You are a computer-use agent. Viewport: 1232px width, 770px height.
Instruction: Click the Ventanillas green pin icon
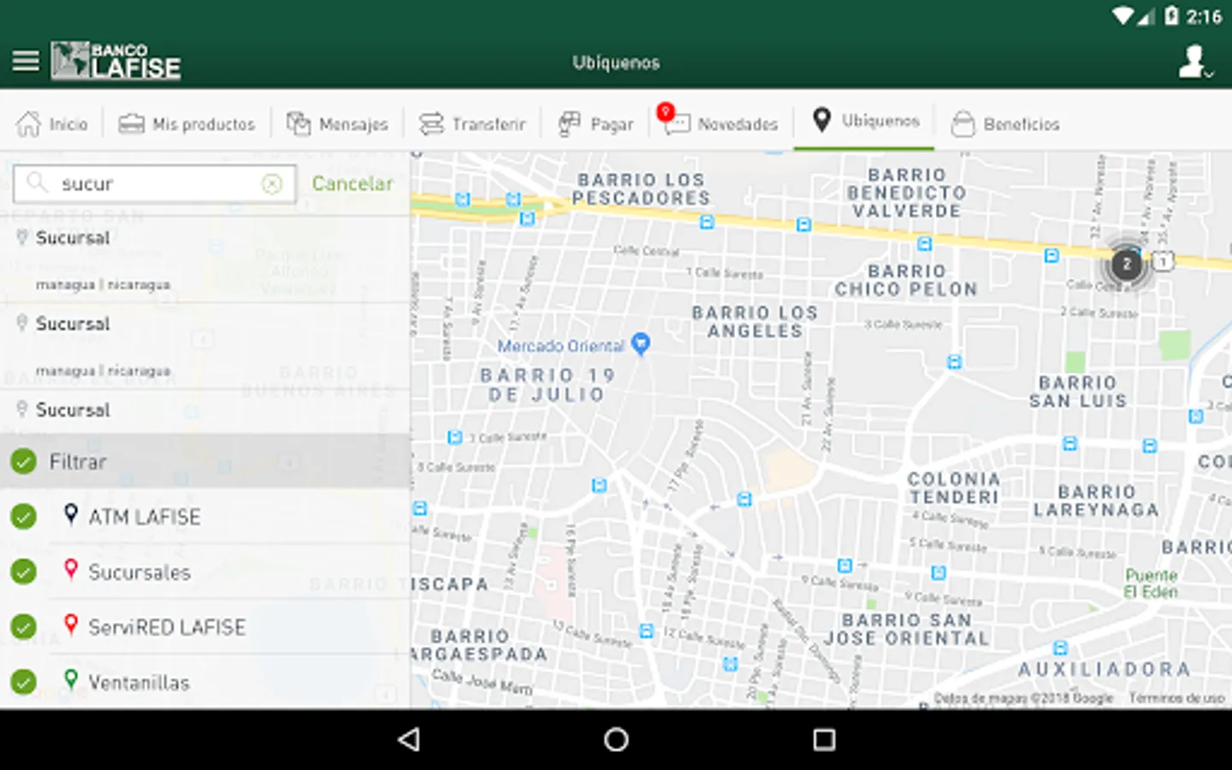71,679
